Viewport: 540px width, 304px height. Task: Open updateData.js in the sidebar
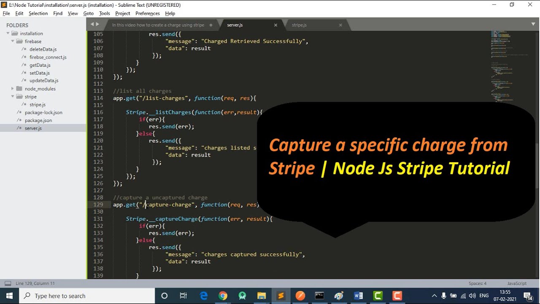coord(44,81)
